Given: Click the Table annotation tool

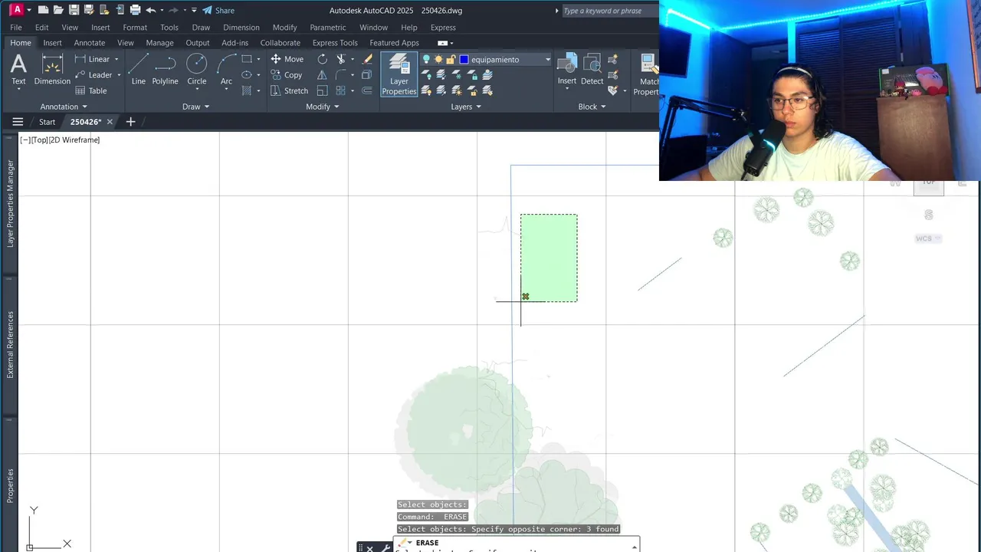Looking at the screenshot, I should click(91, 90).
